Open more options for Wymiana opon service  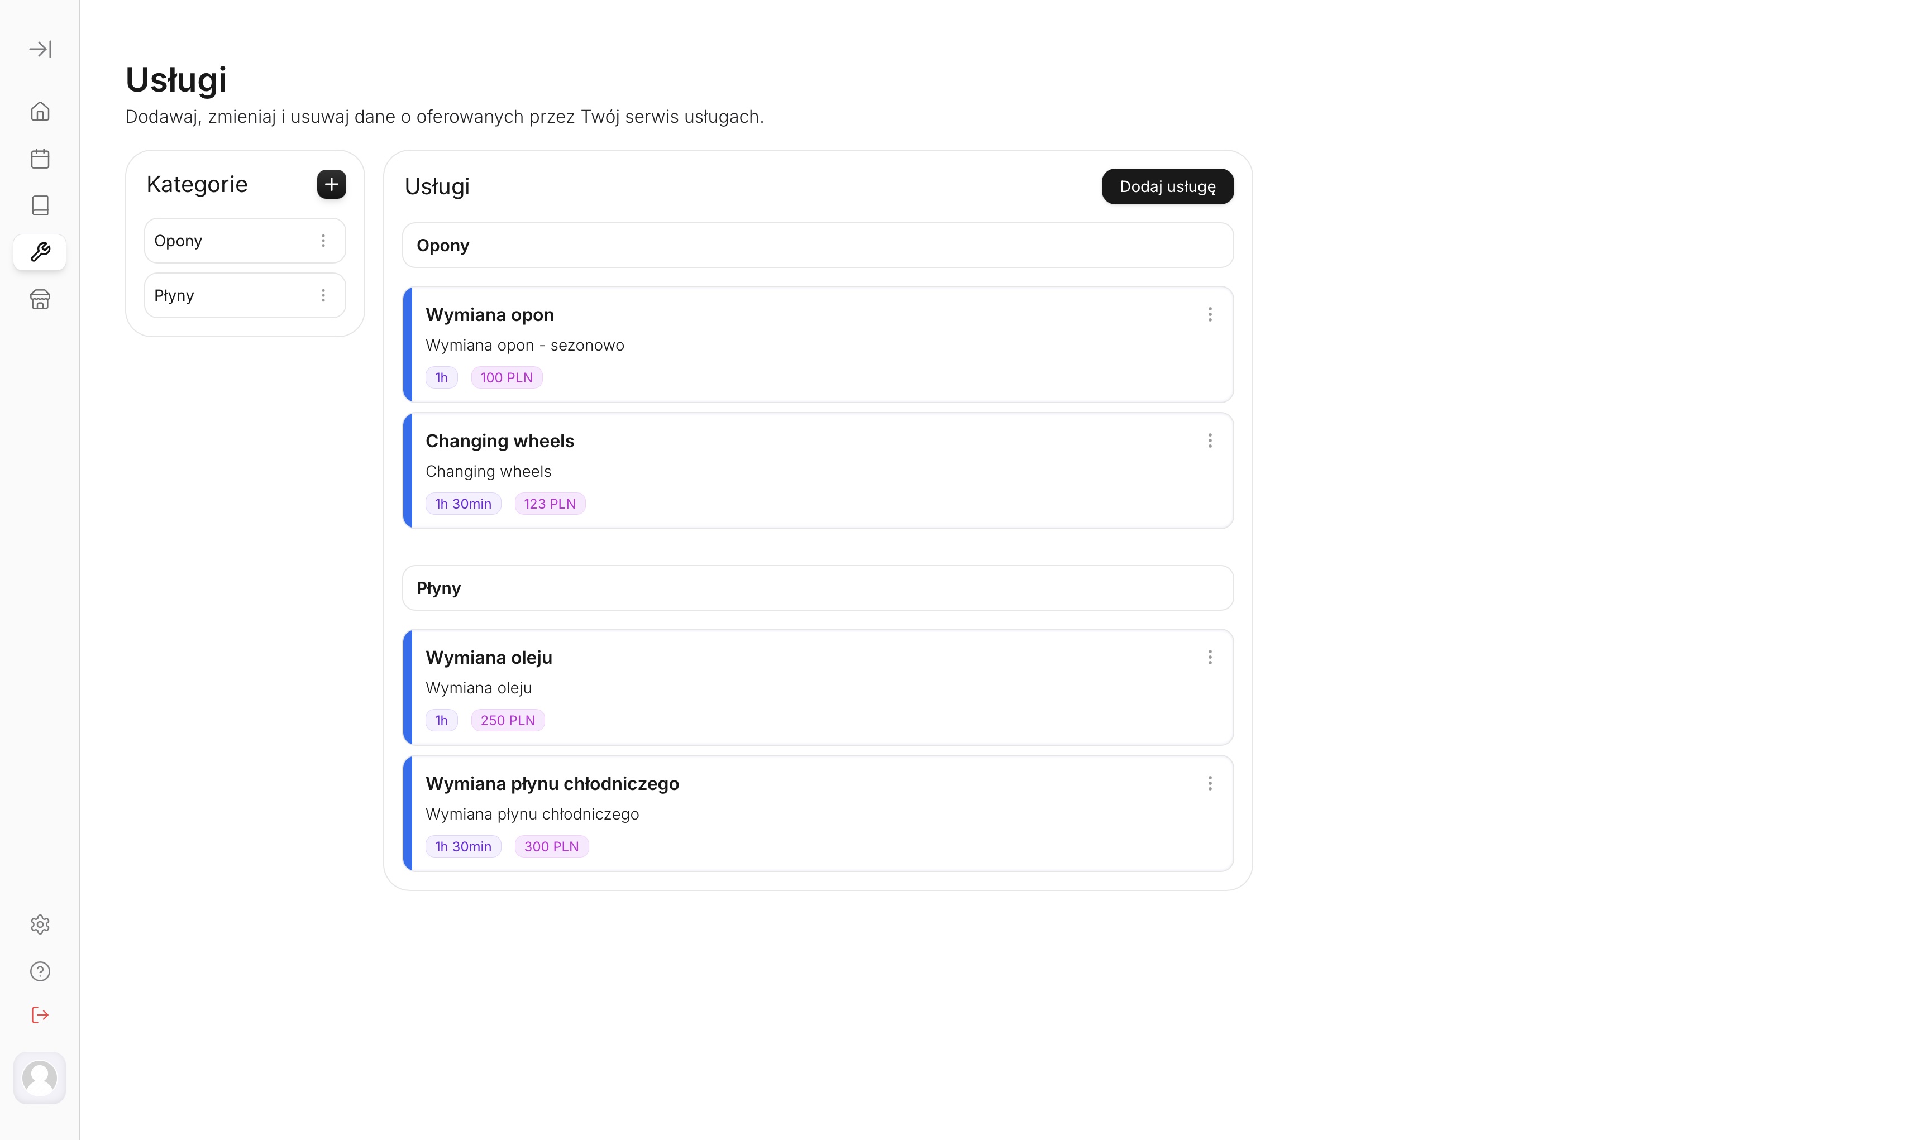[x=1209, y=314]
